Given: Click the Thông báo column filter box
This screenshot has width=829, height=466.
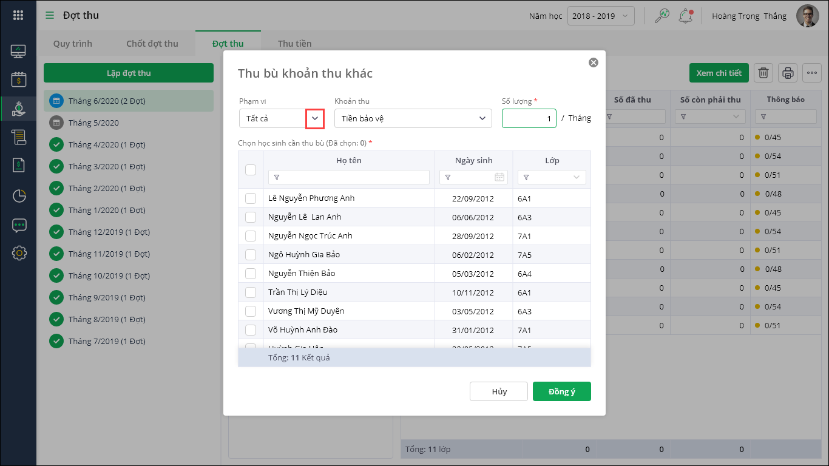Looking at the screenshot, I should pos(786,116).
